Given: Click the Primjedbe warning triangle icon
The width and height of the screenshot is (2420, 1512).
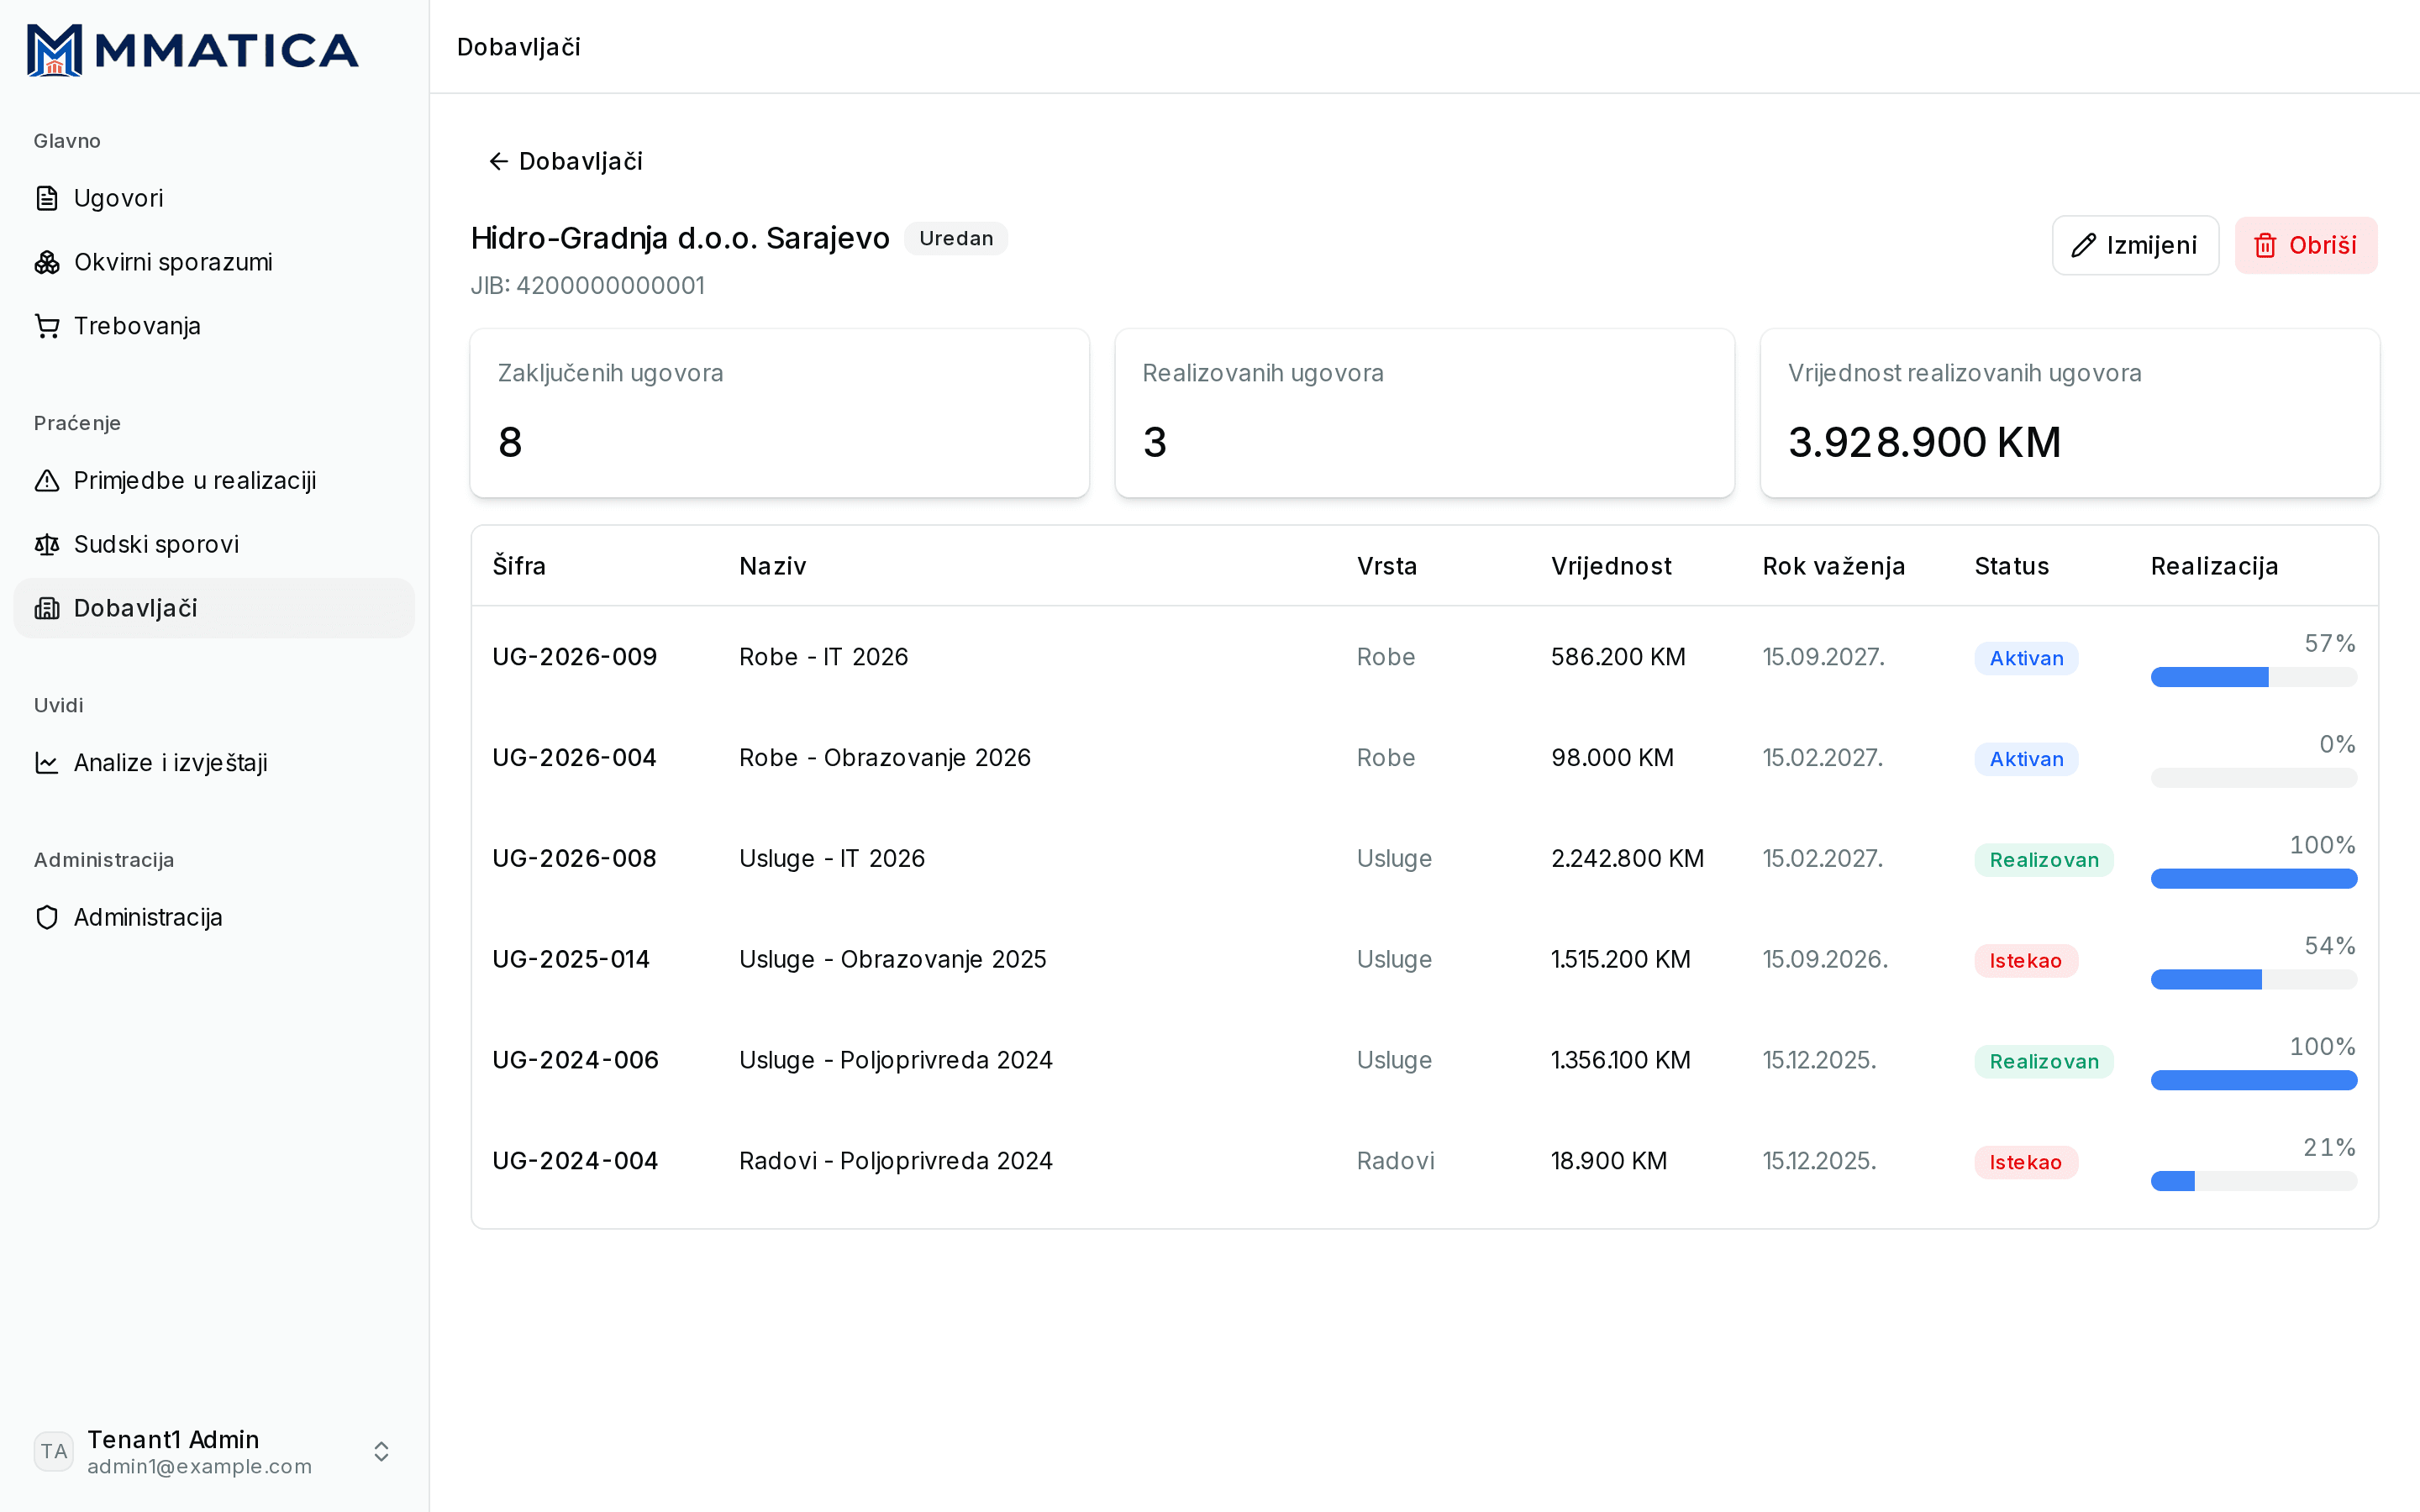Looking at the screenshot, I should 47,481.
